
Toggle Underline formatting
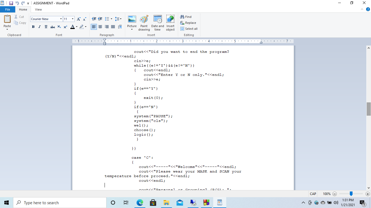(46, 27)
